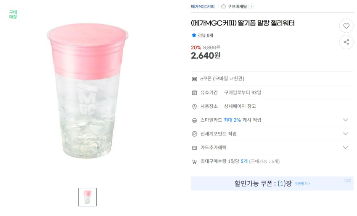This screenshot has height=216, width=357.
Task: Click the blue star rating icon
Action: tap(194, 35)
